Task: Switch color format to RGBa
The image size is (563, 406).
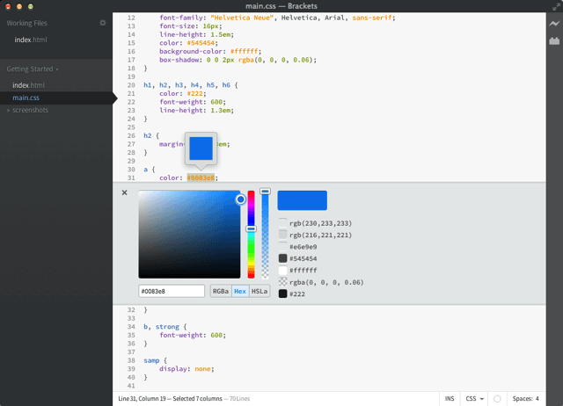Action: pos(221,291)
